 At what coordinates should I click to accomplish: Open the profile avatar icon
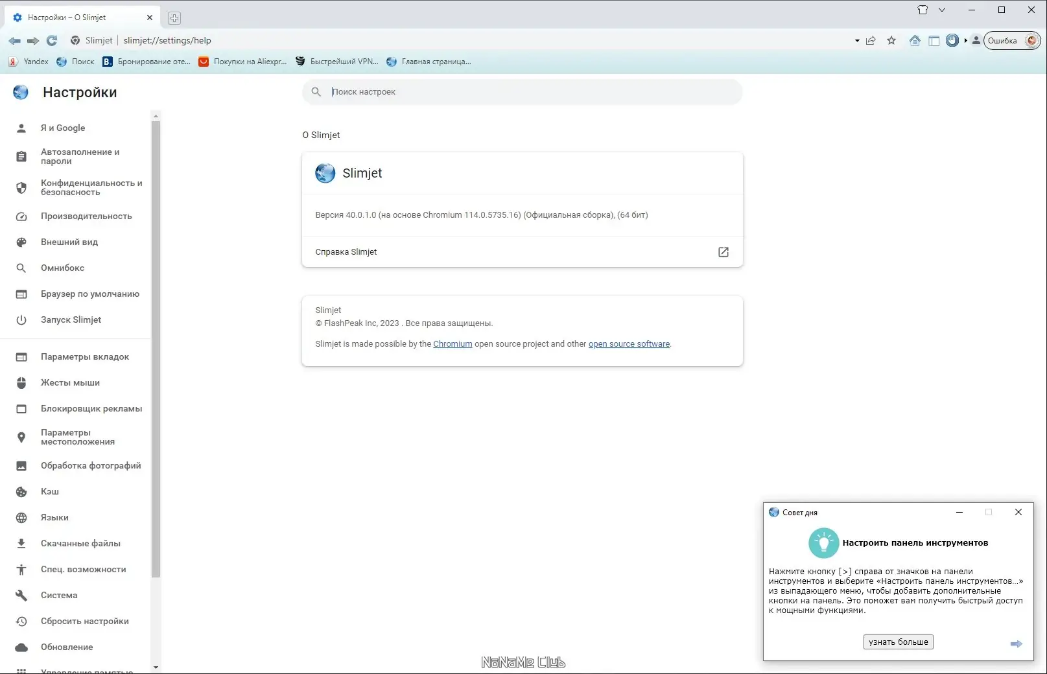(976, 40)
